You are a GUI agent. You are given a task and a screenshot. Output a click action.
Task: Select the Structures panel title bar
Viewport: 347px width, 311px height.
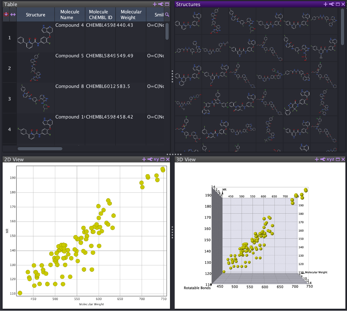click(x=188, y=4)
